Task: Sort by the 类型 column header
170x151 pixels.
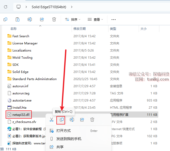Action: click(113, 29)
